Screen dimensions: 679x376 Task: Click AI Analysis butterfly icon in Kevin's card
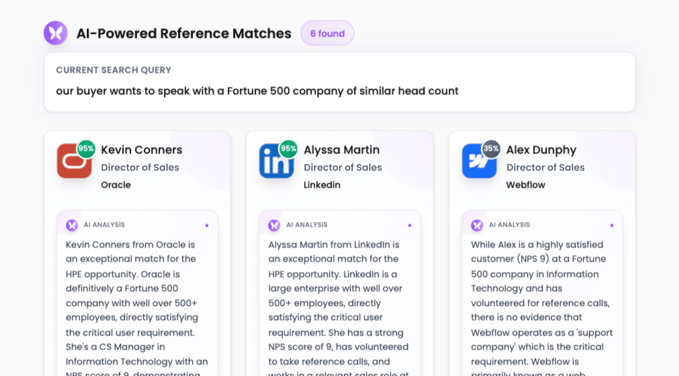72,225
